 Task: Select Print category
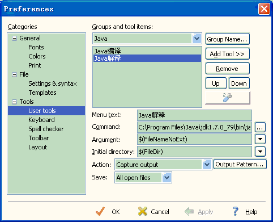coord(35,65)
